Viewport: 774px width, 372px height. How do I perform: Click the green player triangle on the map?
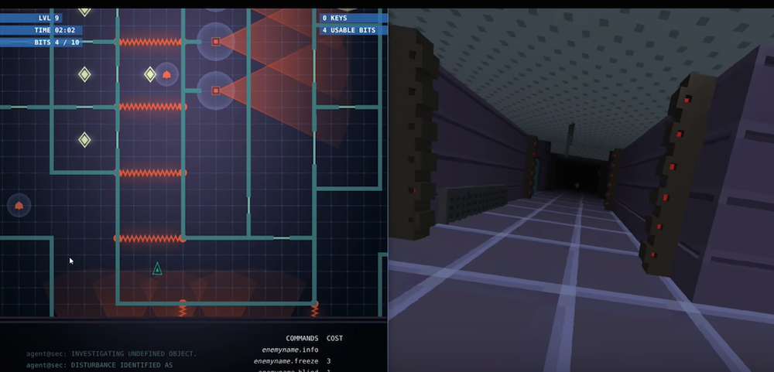[157, 269]
